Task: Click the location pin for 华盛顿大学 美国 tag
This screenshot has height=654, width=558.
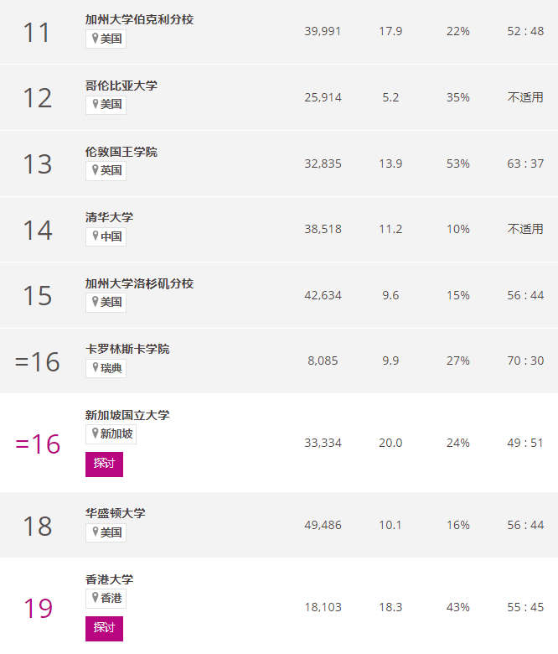Action: [96, 532]
